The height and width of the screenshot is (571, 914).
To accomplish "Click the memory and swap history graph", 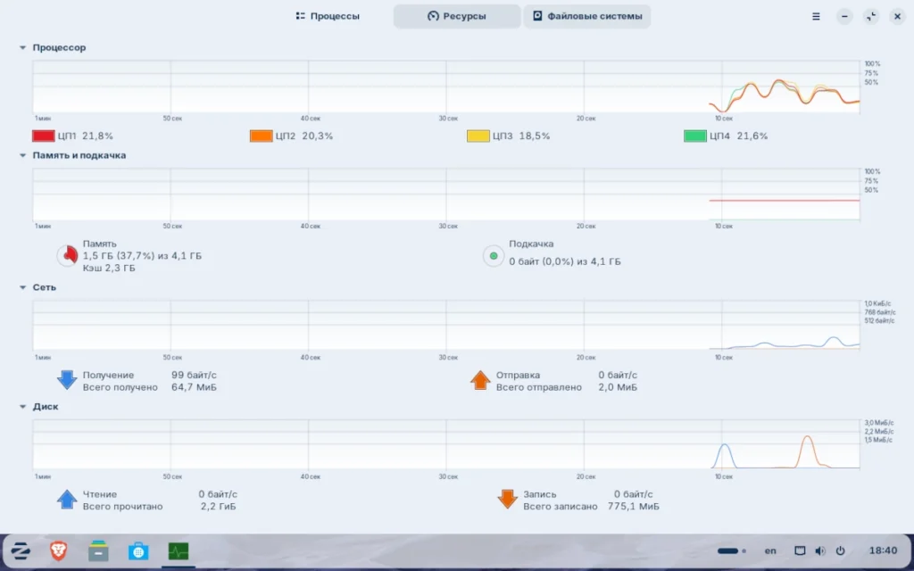I will [x=446, y=194].
